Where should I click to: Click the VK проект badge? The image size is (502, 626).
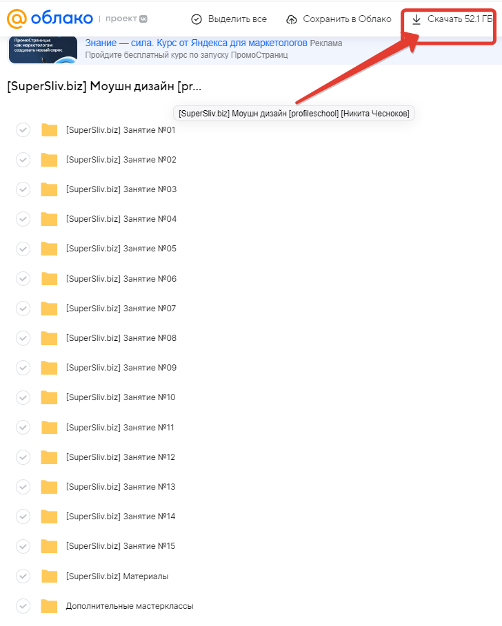click(x=126, y=19)
